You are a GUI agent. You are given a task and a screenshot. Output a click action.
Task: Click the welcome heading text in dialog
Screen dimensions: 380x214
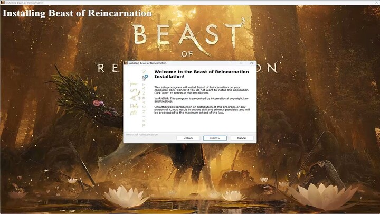202,74
